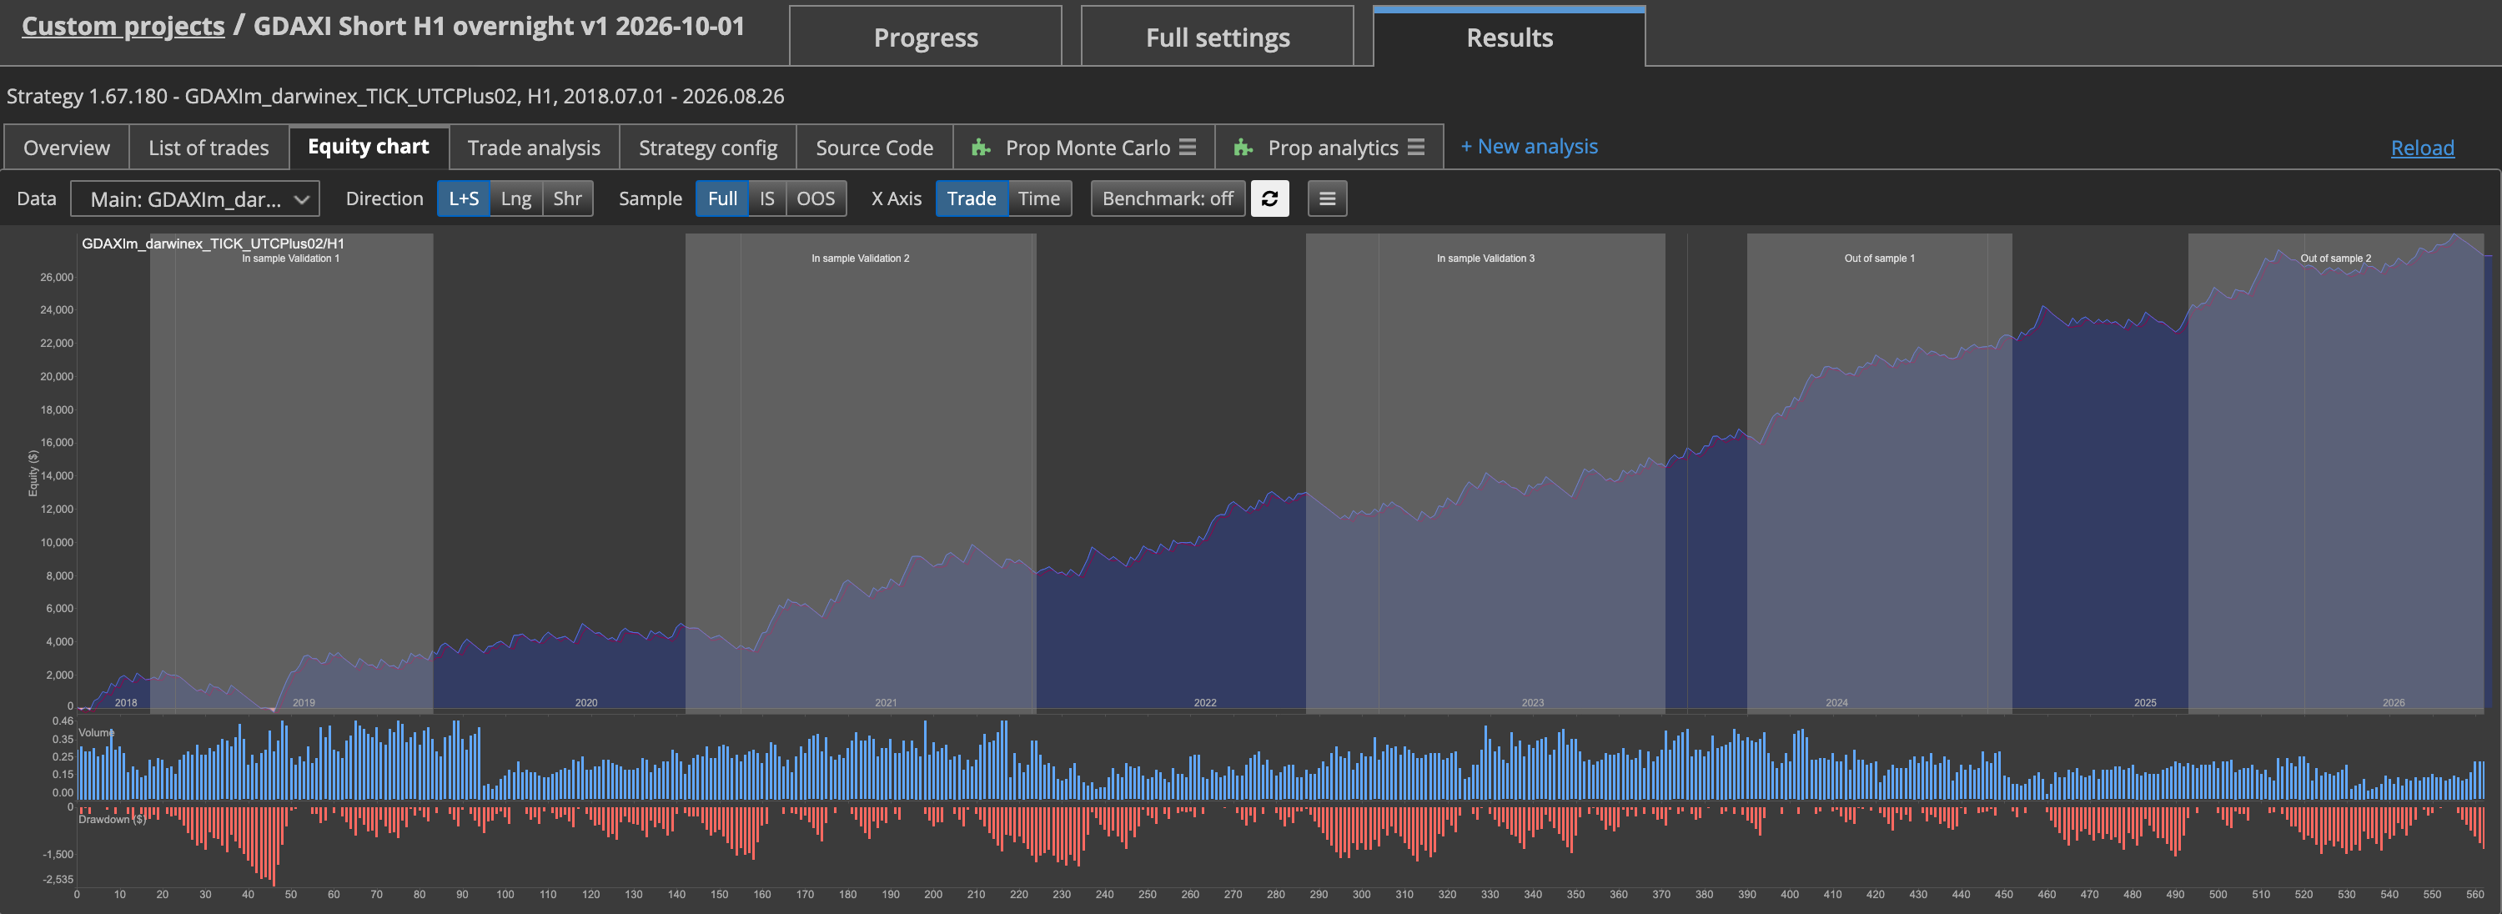Switch to the Overview tab
2502x914 pixels.
point(66,148)
